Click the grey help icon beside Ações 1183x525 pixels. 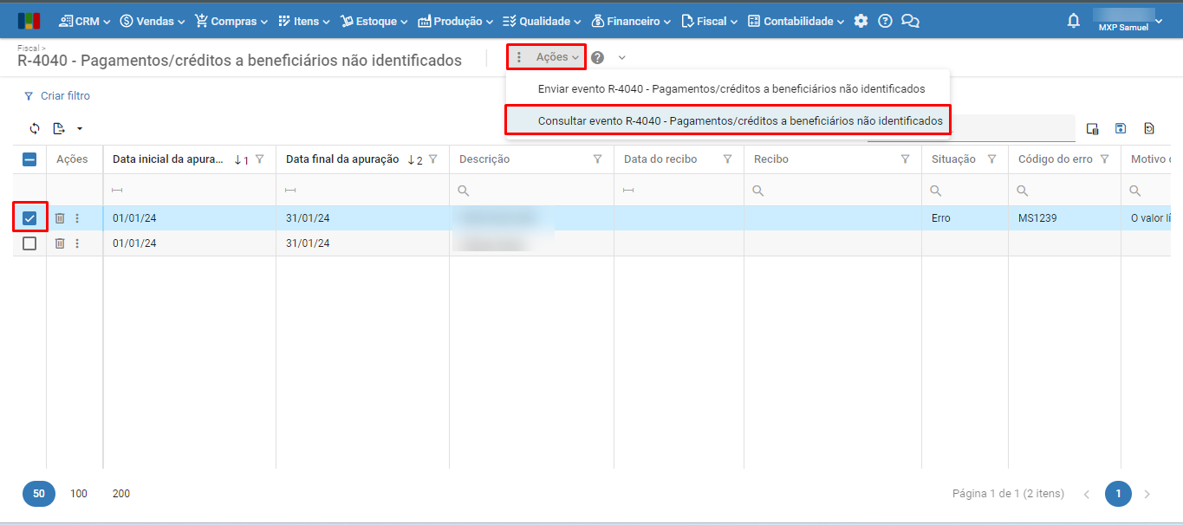597,57
